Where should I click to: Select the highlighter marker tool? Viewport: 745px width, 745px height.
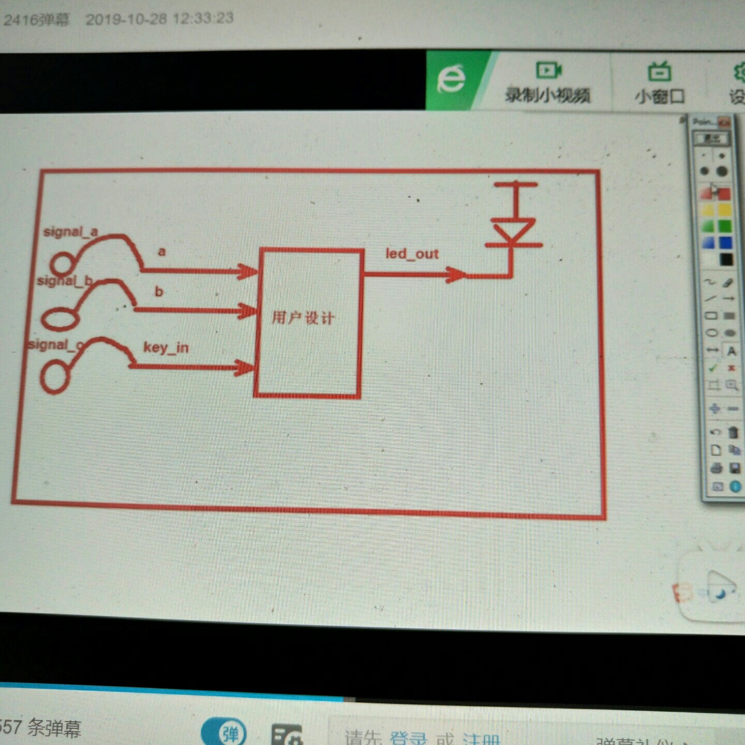pyautogui.click(x=727, y=282)
